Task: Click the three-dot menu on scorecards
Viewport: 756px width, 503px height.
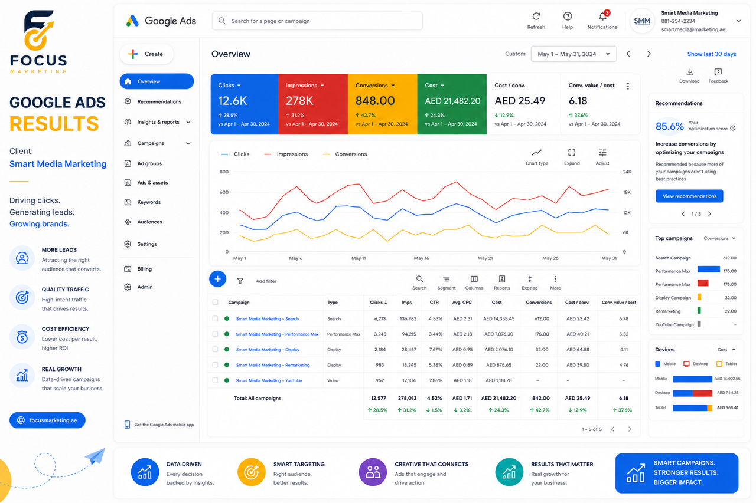Action: tap(628, 86)
